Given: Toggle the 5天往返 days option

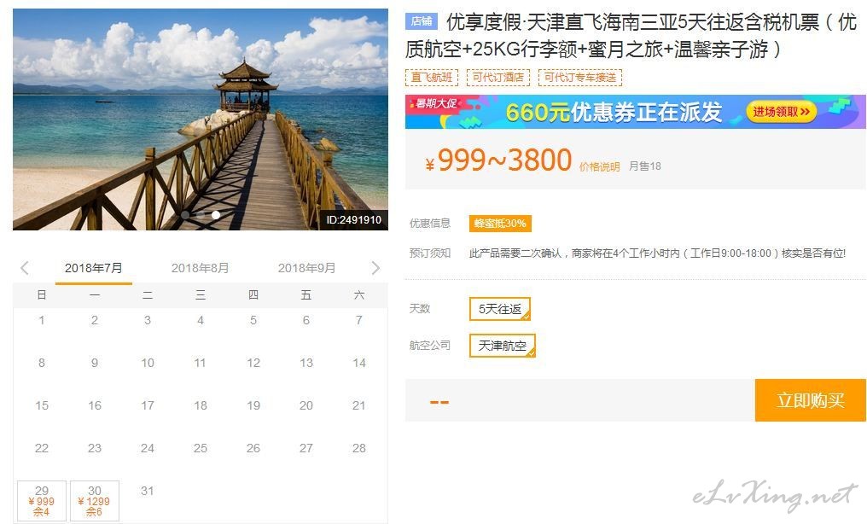Looking at the screenshot, I should (x=500, y=309).
